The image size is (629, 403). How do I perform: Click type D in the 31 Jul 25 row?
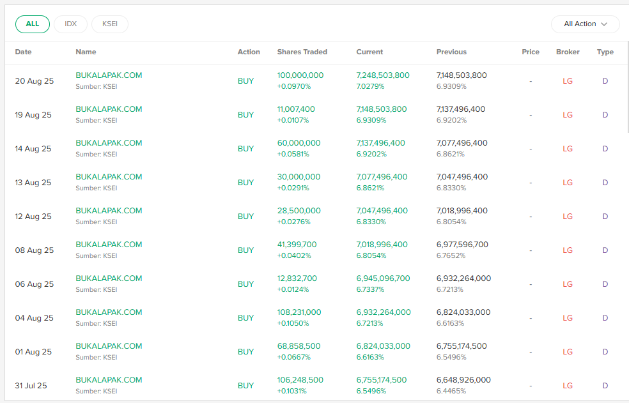[x=605, y=386]
